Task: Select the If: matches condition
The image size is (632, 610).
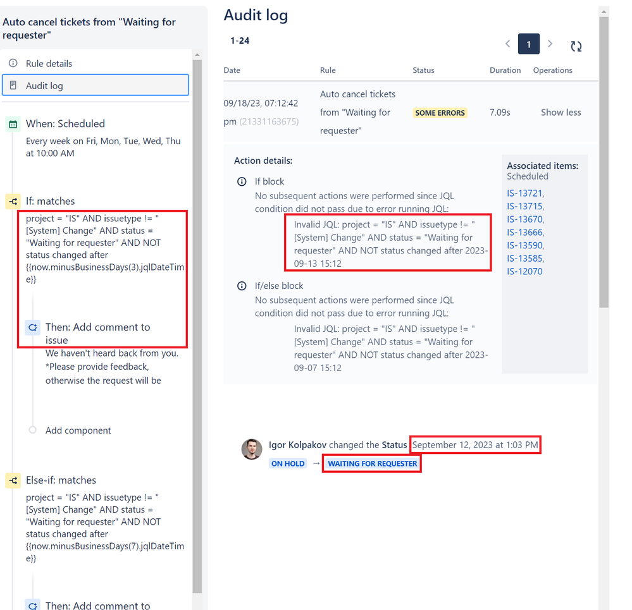Action: [x=51, y=201]
